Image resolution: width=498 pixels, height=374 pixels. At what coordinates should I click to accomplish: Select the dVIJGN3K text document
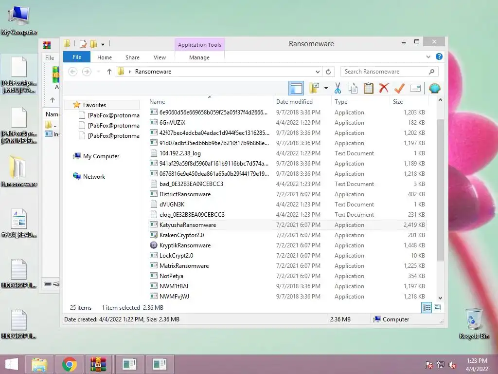click(172, 204)
